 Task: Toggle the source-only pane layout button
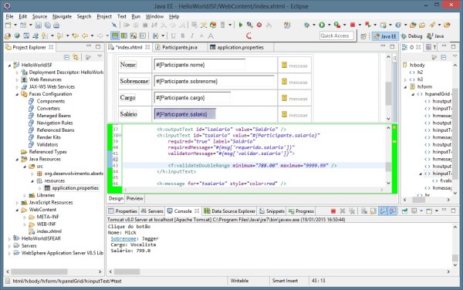pyautogui.click(x=143, y=36)
